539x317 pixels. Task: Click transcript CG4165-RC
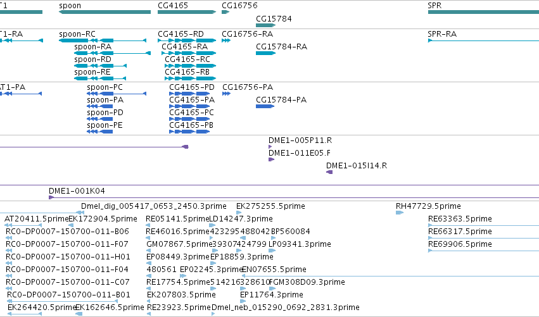point(187,59)
